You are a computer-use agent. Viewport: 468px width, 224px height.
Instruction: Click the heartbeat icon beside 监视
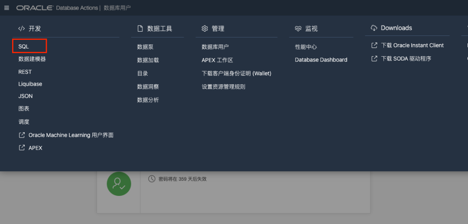coord(298,29)
